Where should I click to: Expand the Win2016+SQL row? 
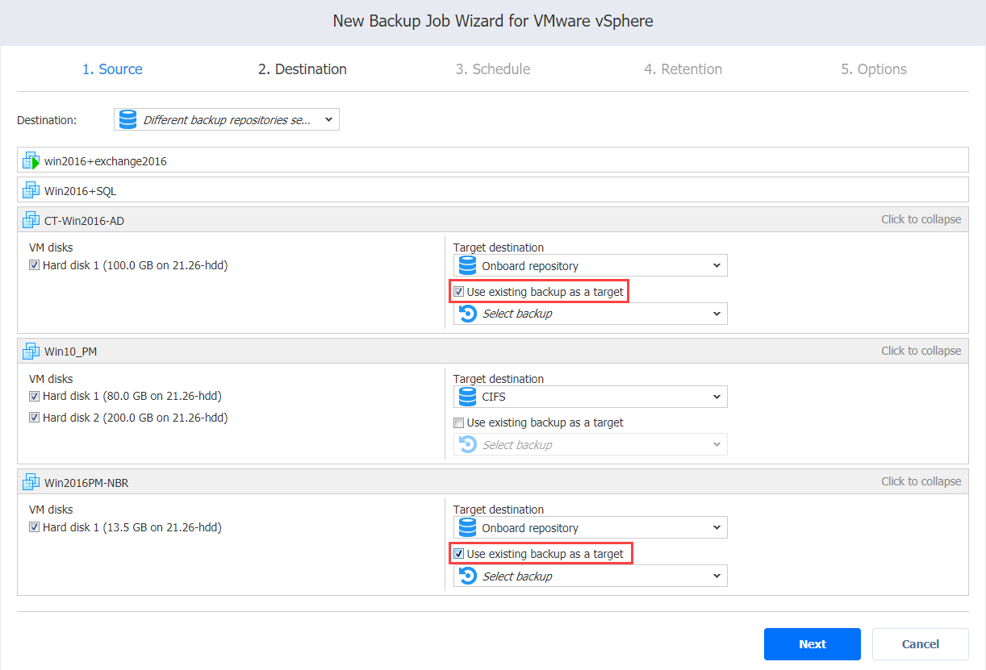click(x=492, y=190)
